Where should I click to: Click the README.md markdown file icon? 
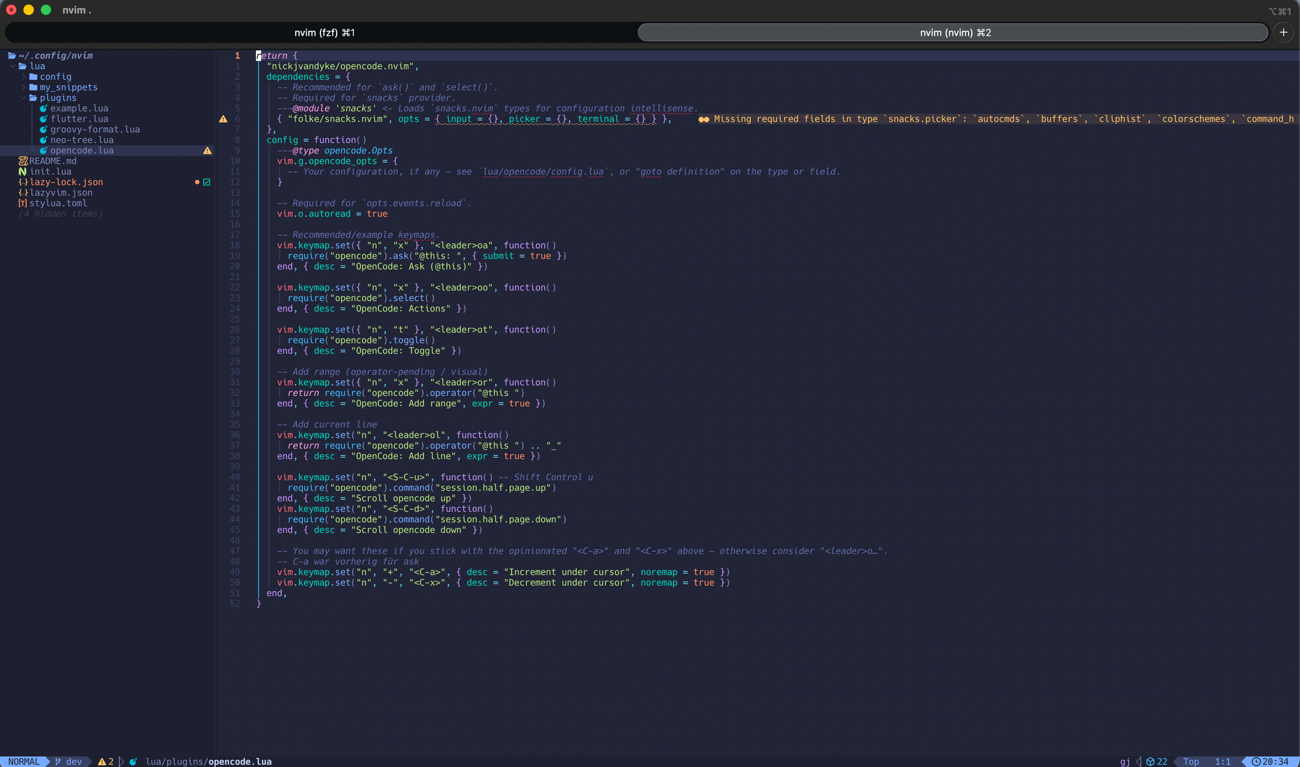[x=23, y=161]
